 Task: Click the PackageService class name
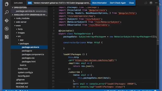click(82, 34)
